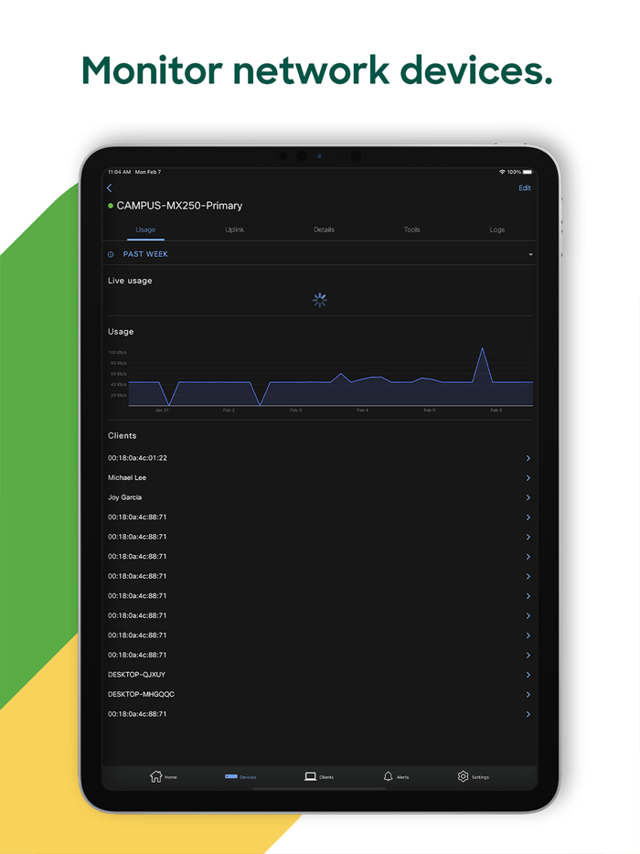Open the Tools tab

pyautogui.click(x=411, y=230)
